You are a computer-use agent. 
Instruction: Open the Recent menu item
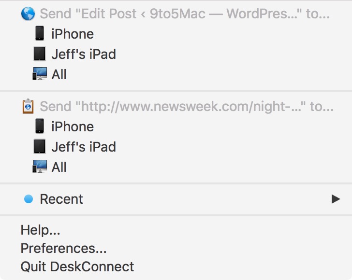pyautogui.click(x=61, y=199)
